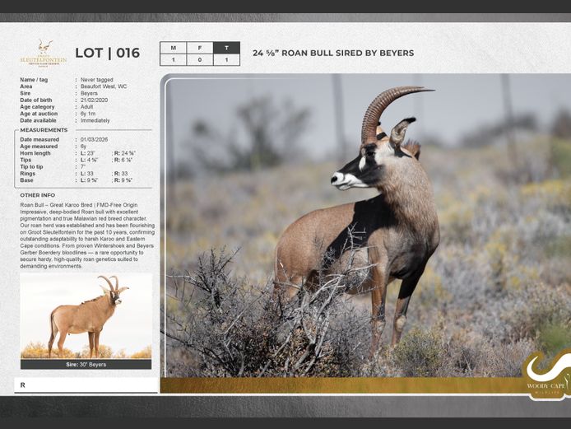Image resolution: width=571 pixels, height=429 pixels.
Task: Click the "Name / tag" label
Action: coord(34,79)
